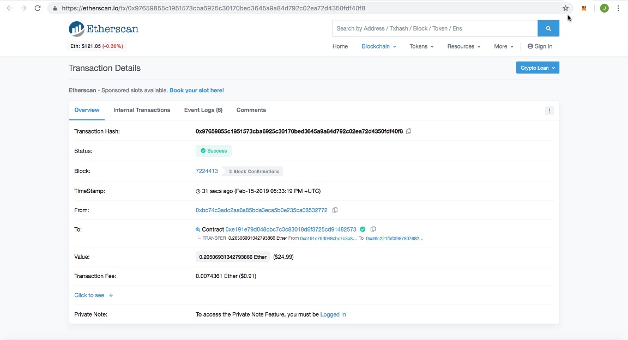Screen dimensions: 628x340
Task: Click the transaction fee 0.0074361 Ether text
Action: tap(226, 276)
